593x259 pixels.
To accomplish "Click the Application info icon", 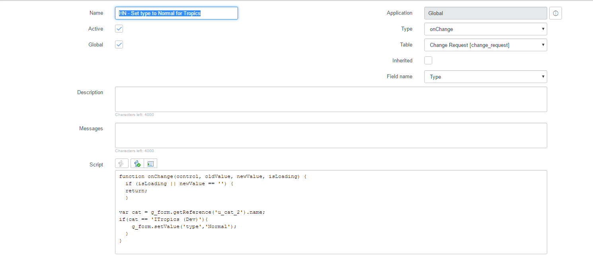I will click(556, 13).
